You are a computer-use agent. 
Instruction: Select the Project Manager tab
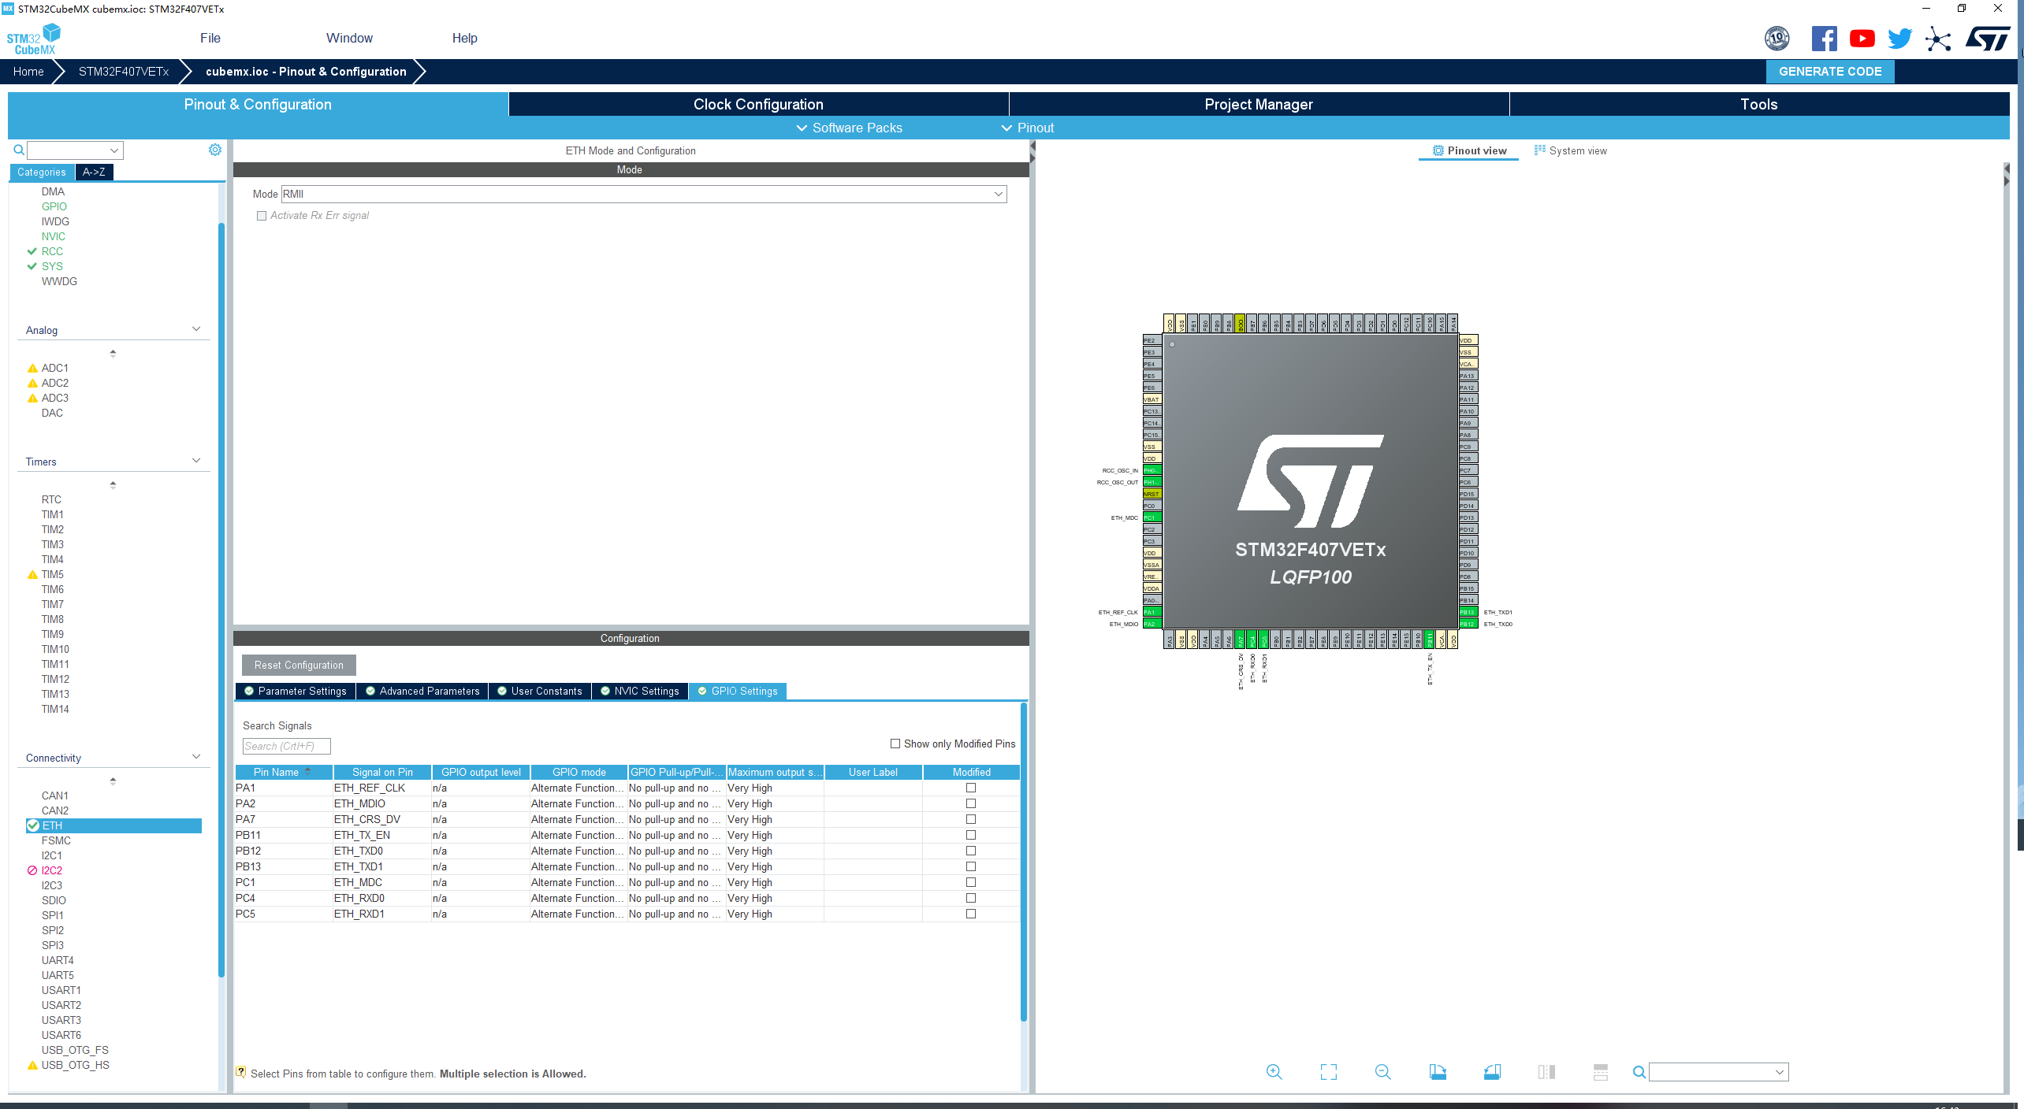coord(1257,104)
